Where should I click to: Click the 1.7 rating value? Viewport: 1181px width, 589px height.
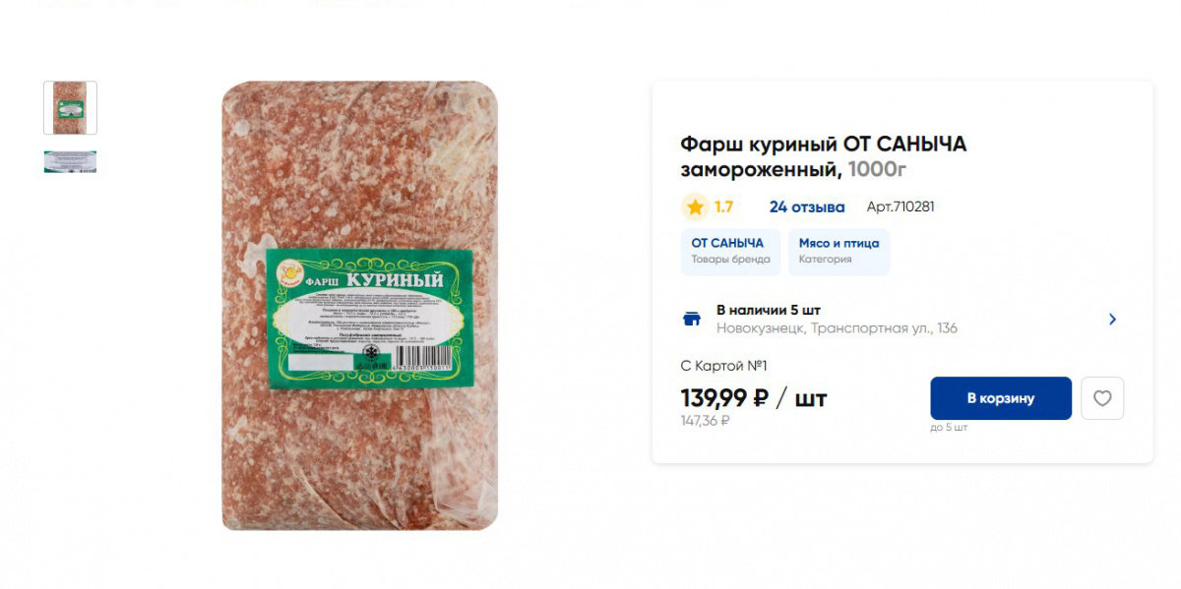tap(723, 206)
